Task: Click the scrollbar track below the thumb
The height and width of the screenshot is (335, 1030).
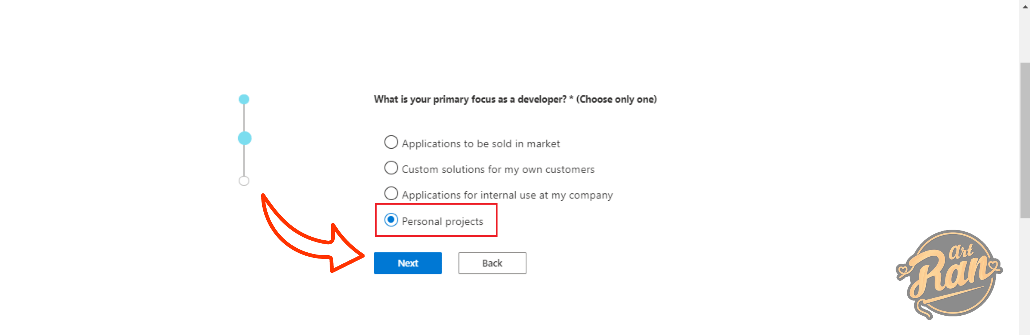Action: click(1025, 276)
